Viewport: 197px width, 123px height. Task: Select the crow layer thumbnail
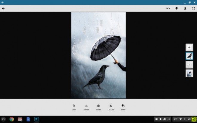point(189,56)
